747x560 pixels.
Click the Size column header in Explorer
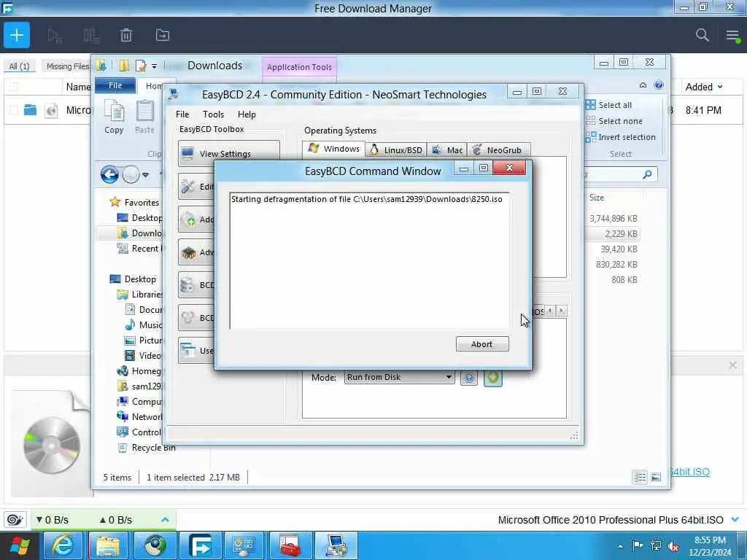[x=597, y=198]
